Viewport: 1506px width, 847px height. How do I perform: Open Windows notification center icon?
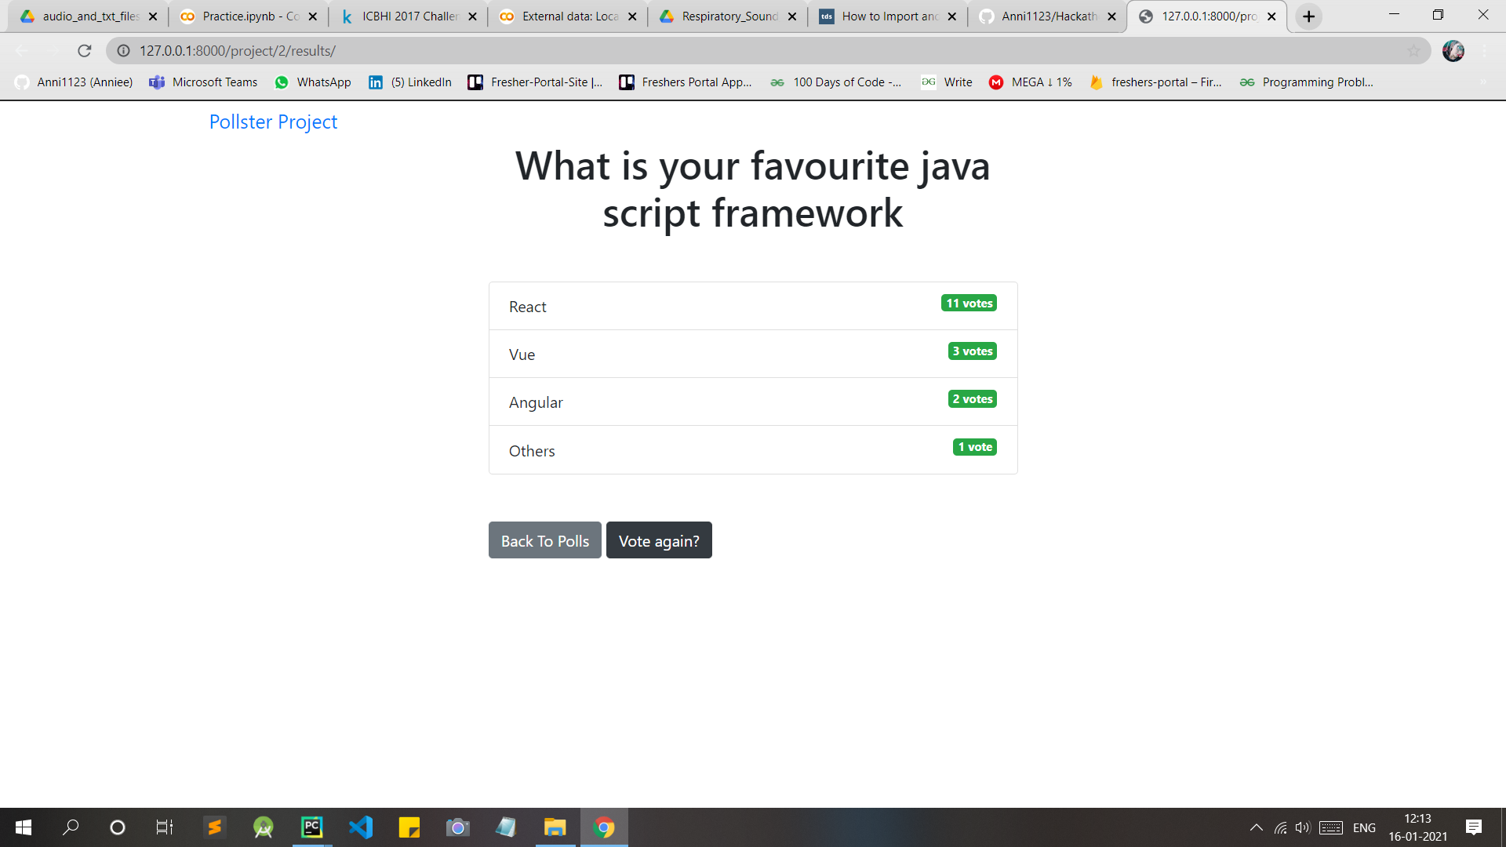tap(1473, 827)
